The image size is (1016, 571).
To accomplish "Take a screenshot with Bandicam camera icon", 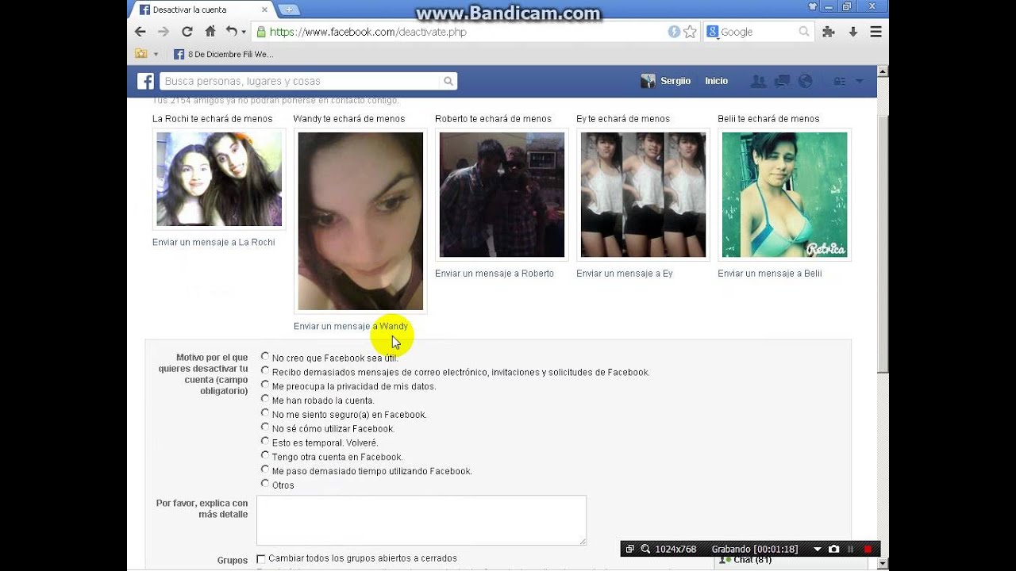I will click(833, 549).
